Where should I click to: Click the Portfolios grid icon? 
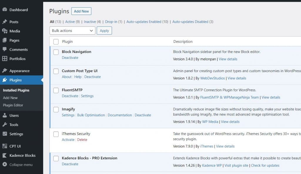pyautogui.click(x=5, y=59)
